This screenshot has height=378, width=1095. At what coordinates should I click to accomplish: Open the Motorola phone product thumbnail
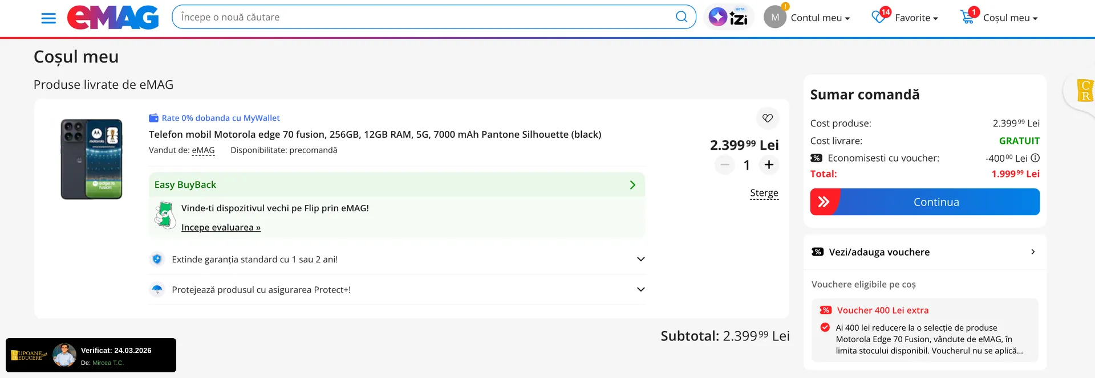92,159
